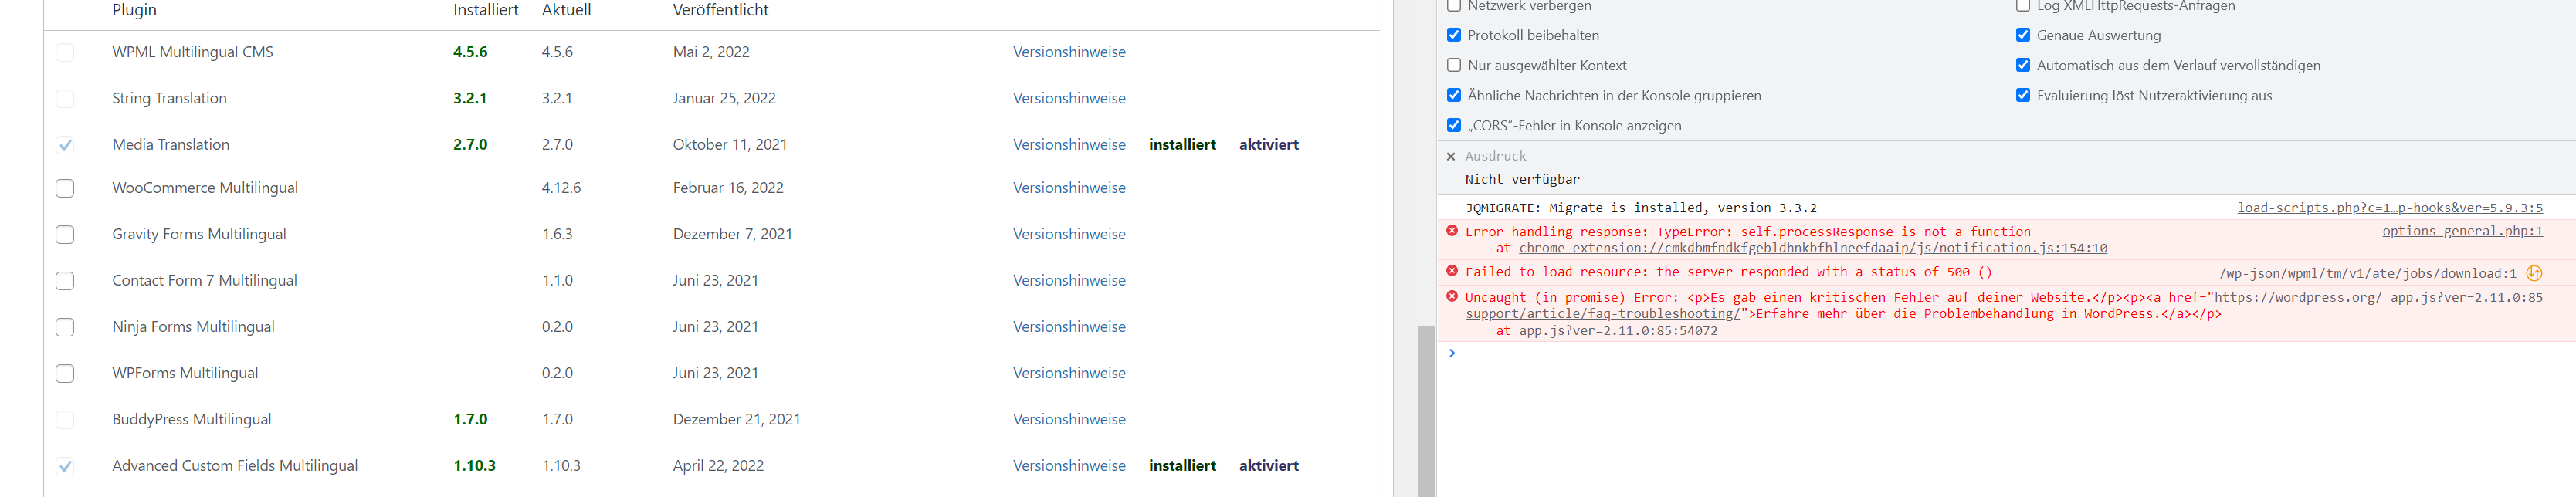Click the installed version 4.5.6 of WPML
Screen dimensions: 2576x497
[470, 52]
